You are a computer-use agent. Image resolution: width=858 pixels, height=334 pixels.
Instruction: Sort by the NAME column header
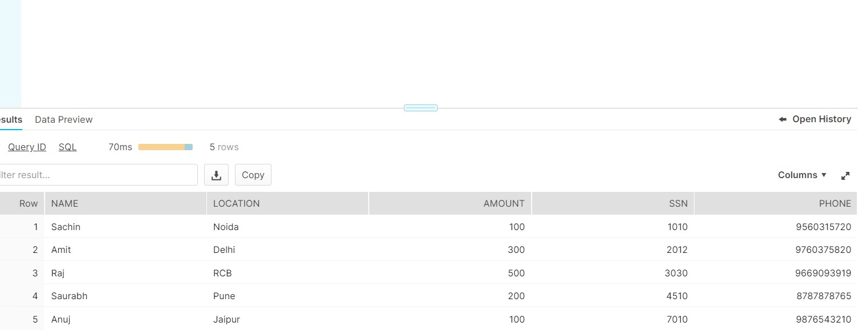tap(65, 203)
